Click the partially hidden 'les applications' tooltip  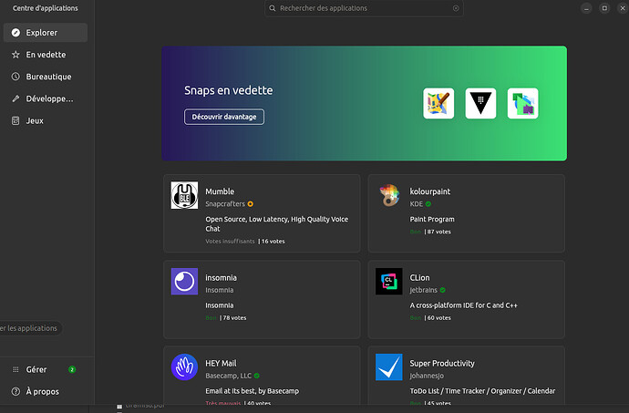[x=30, y=328]
